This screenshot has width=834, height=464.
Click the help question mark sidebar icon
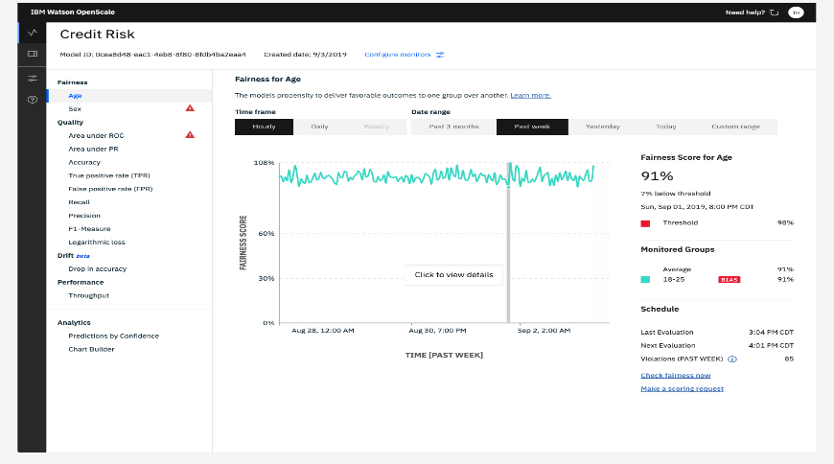[33, 100]
